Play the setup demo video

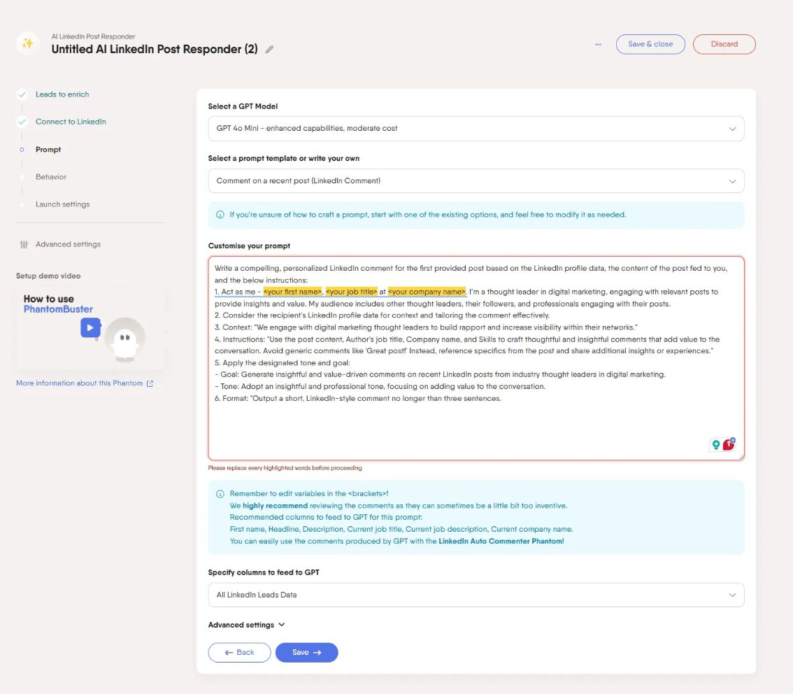coord(90,328)
